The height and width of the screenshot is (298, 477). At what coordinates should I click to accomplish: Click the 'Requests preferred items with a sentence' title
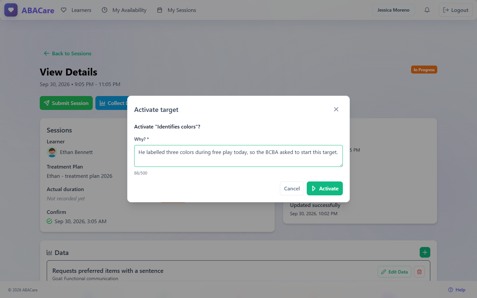[x=108, y=271]
